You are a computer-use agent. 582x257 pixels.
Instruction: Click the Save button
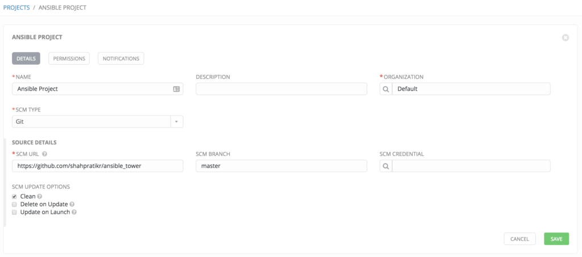coord(556,239)
